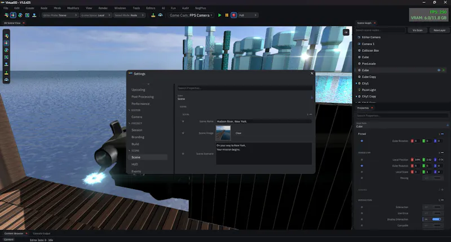The image size is (451, 242).
Task: Click the green icon on the selected Cube row
Action: (x=444, y=70)
